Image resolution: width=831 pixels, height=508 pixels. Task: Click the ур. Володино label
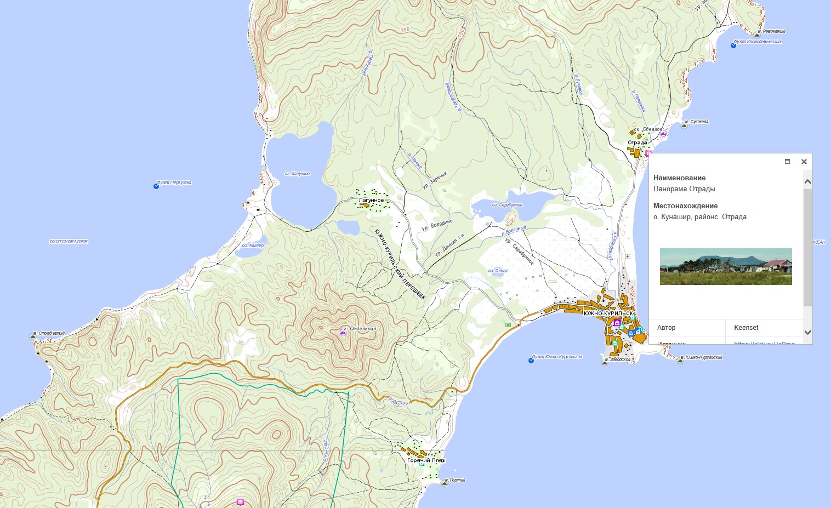coord(437,225)
